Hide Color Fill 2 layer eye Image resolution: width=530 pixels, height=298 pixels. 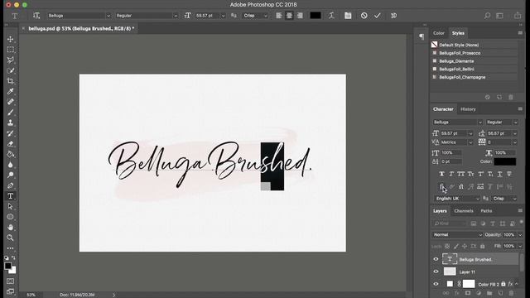click(436, 284)
